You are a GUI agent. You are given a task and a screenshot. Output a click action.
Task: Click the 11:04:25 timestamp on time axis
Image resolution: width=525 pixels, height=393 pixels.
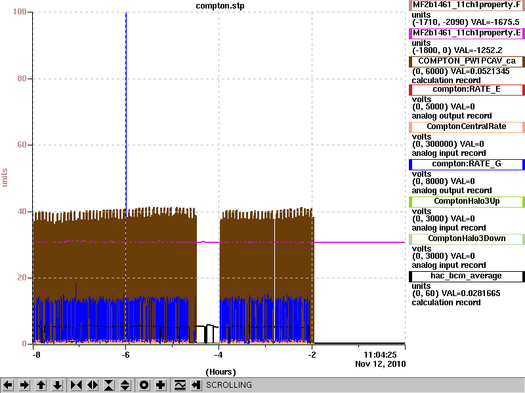pyautogui.click(x=380, y=354)
